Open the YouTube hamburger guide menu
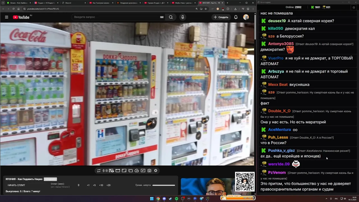The height and width of the screenshot is (202, 359). pos(6,17)
